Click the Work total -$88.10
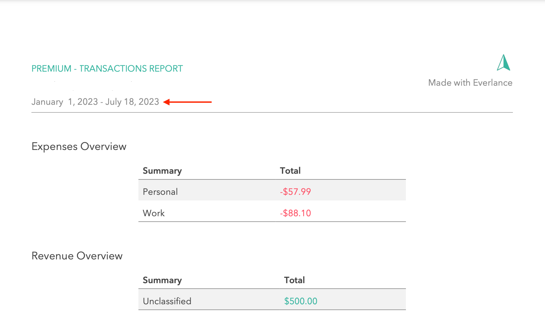Screen dimensions: 545x326 [295, 213]
